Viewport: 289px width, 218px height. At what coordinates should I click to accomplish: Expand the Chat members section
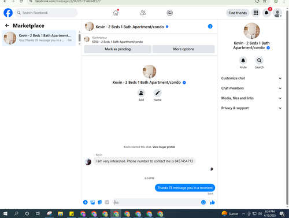tap(251, 88)
